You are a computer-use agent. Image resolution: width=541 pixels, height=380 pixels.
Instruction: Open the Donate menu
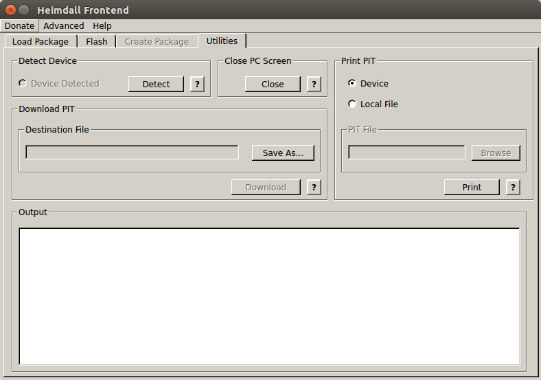[x=19, y=26]
